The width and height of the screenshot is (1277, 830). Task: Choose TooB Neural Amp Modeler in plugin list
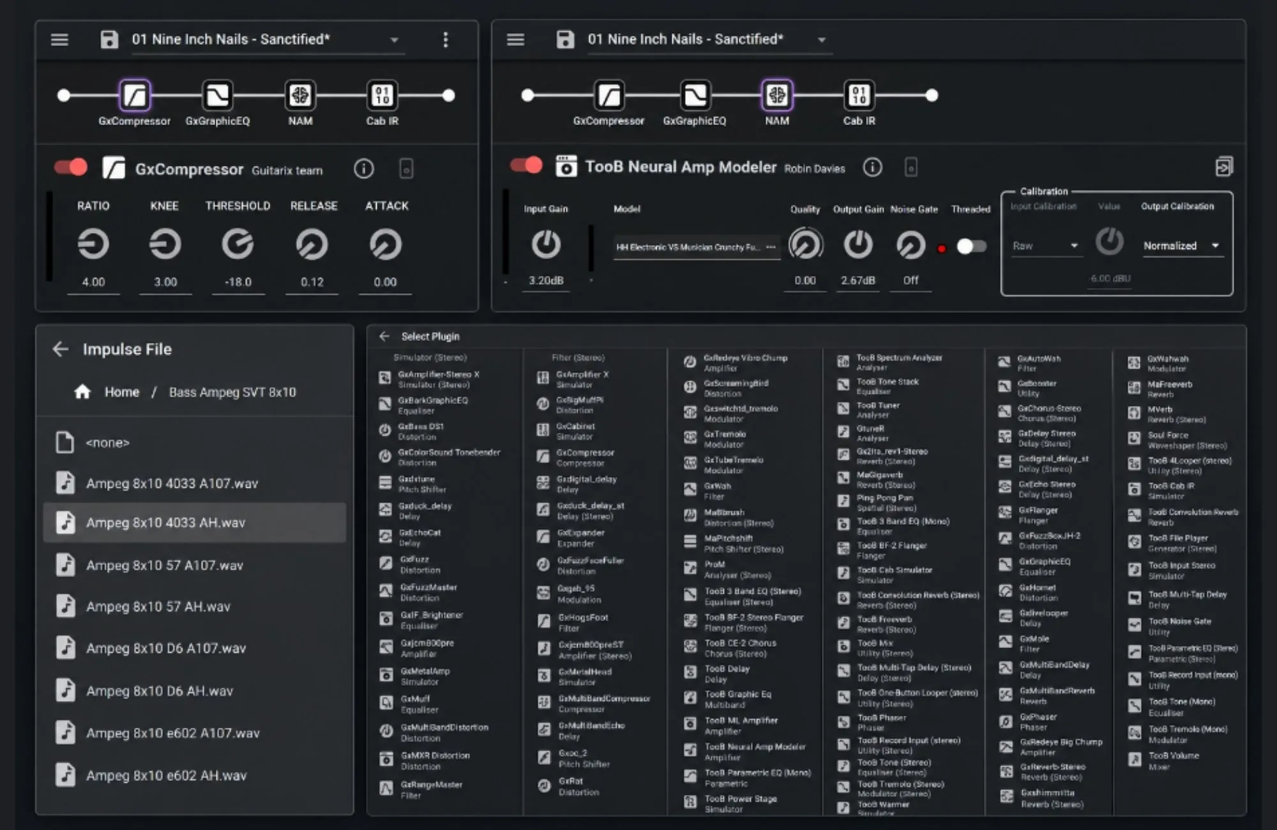point(745,751)
